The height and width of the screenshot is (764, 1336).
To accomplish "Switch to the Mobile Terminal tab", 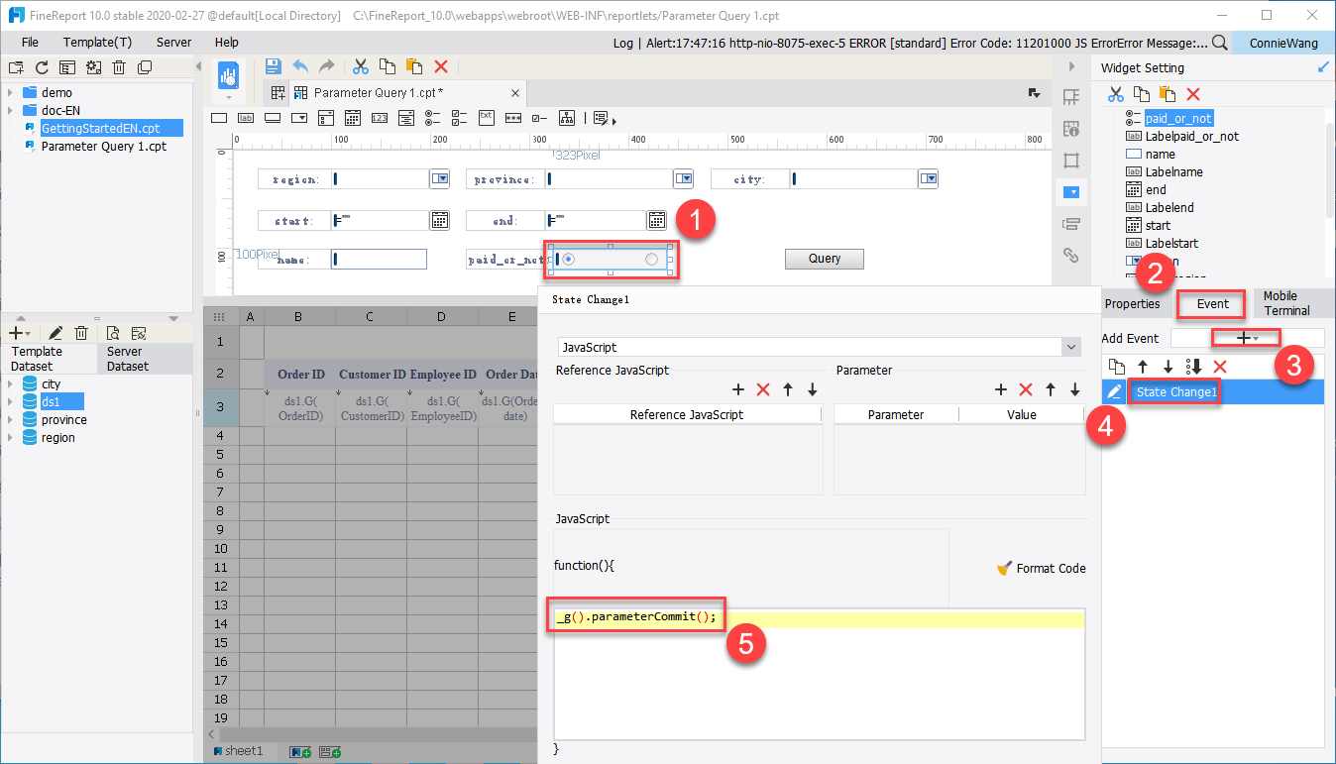I will pos(1290,302).
